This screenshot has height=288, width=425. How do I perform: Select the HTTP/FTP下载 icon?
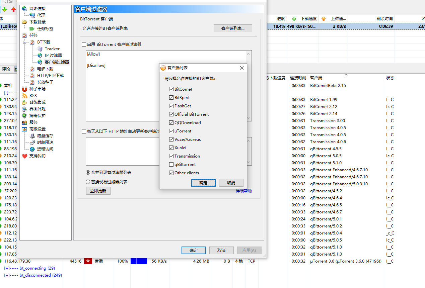(32, 75)
